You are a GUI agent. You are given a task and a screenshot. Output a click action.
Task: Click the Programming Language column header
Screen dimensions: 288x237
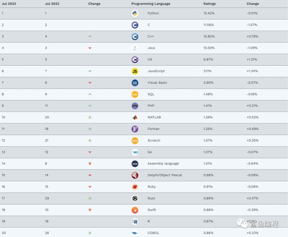pyautogui.click(x=151, y=4)
